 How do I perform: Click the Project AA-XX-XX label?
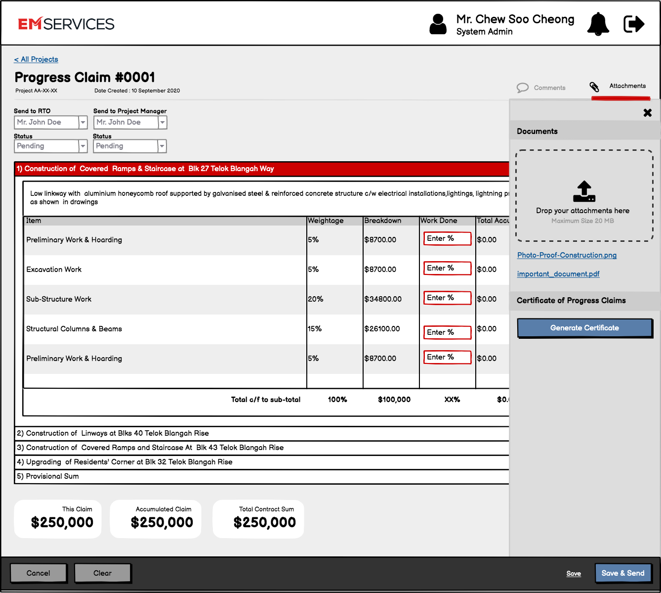pos(36,91)
